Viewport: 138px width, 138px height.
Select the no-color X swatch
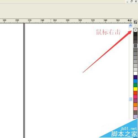click(135, 30)
